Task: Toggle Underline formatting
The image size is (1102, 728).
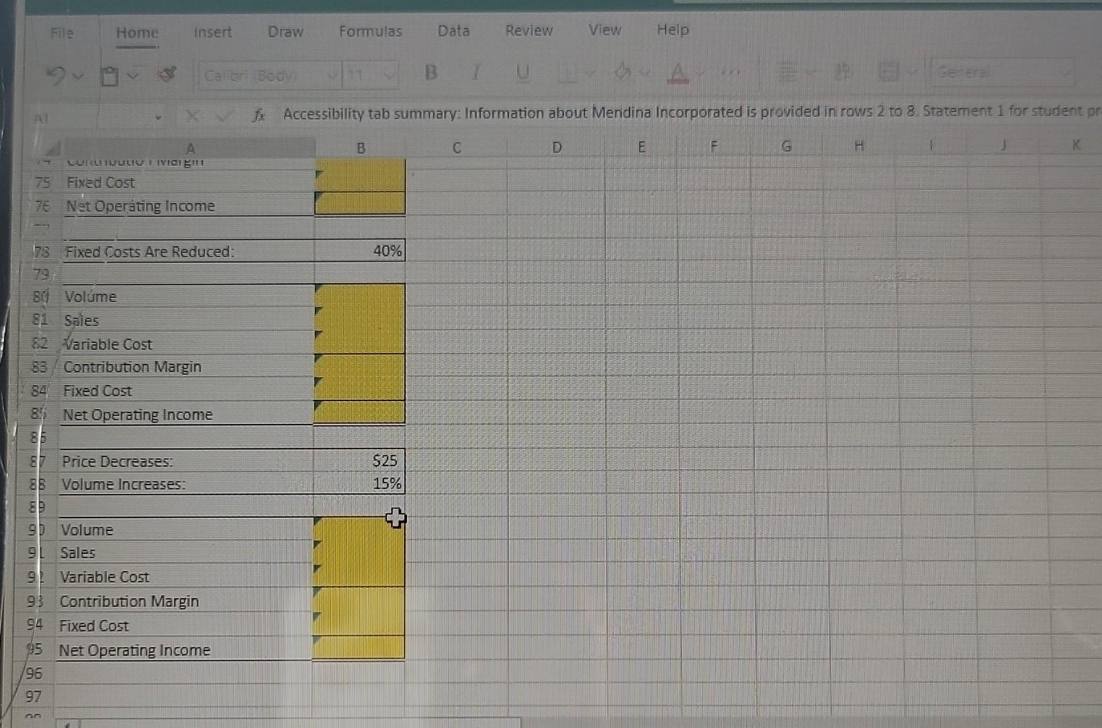Action: coord(522,73)
